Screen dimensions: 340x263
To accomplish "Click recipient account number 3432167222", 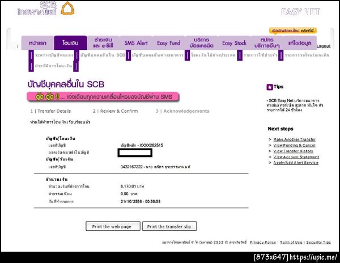I will (131, 167).
